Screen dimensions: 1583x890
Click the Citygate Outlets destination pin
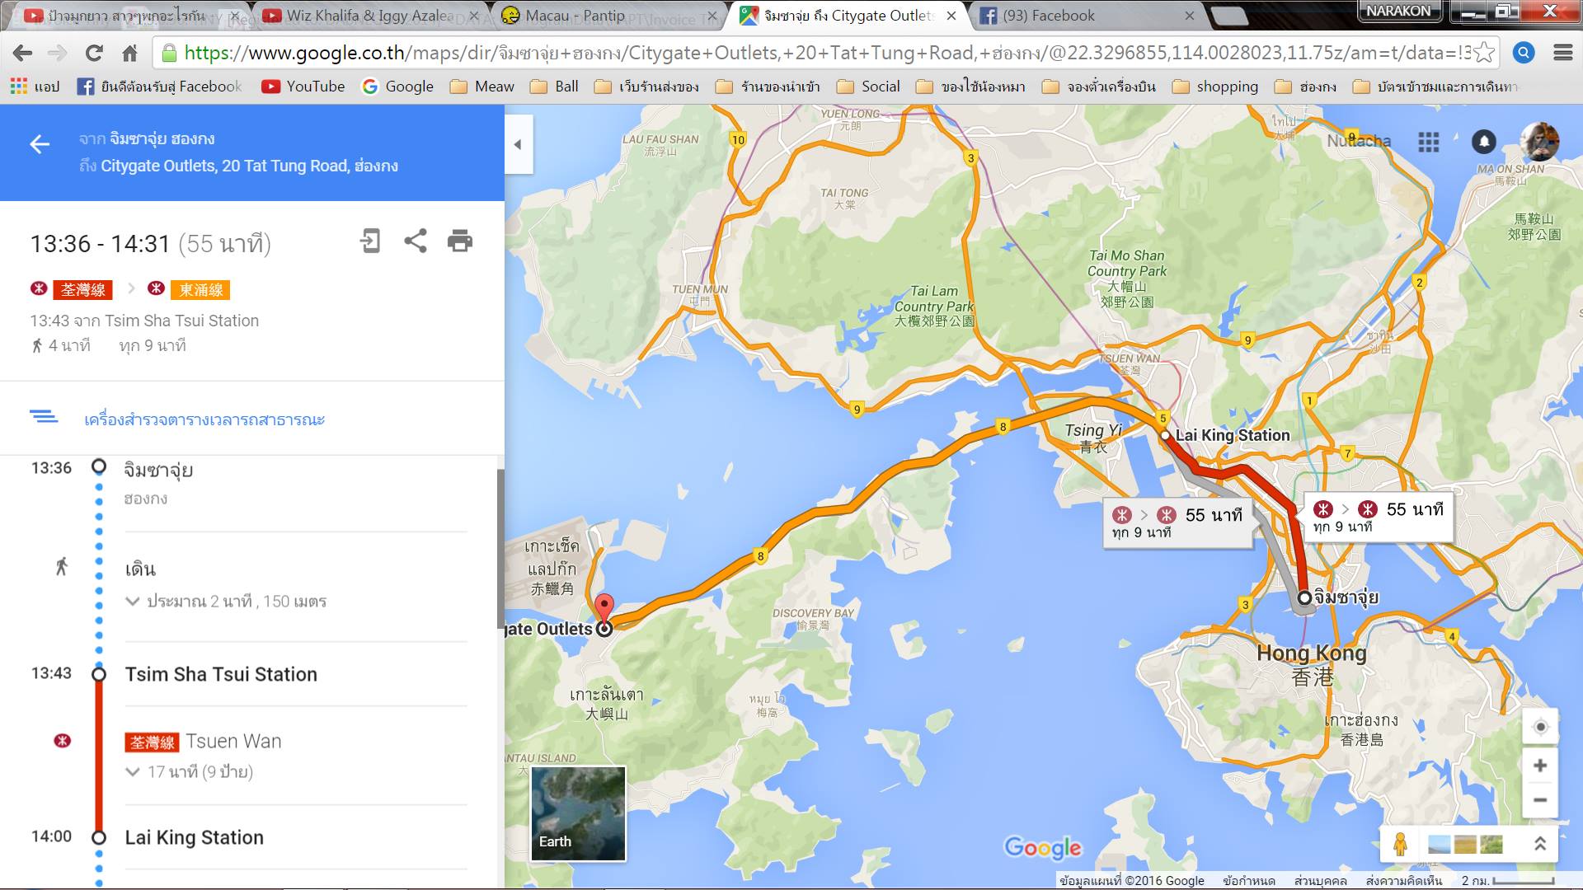point(604,614)
